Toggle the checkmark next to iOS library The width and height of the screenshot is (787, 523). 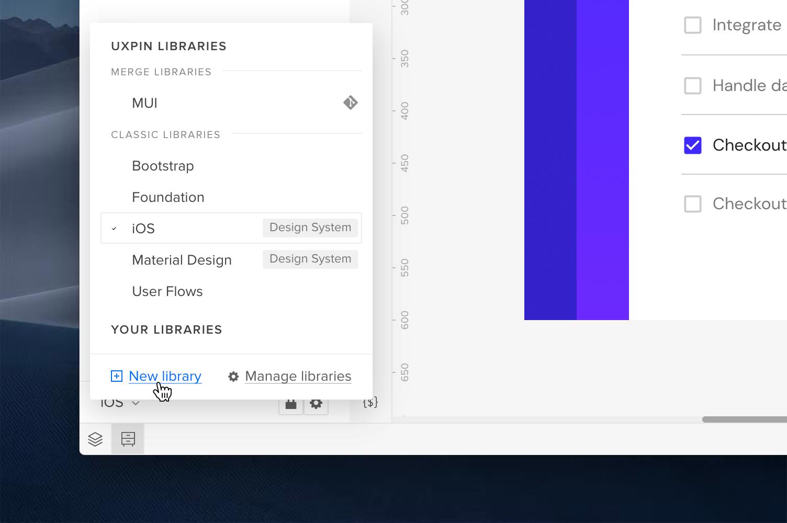[x=114, y=228]
